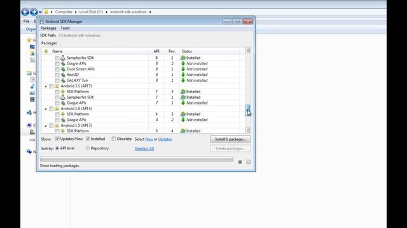This screenshot has width=407, height=228.
Task: Tick the Samples for SDK API 8 checkbox
Action: [57, 58]
